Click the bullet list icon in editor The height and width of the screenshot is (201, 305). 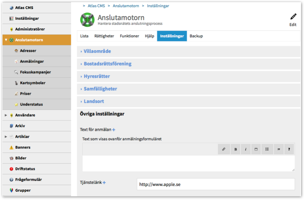coord(267,149)
